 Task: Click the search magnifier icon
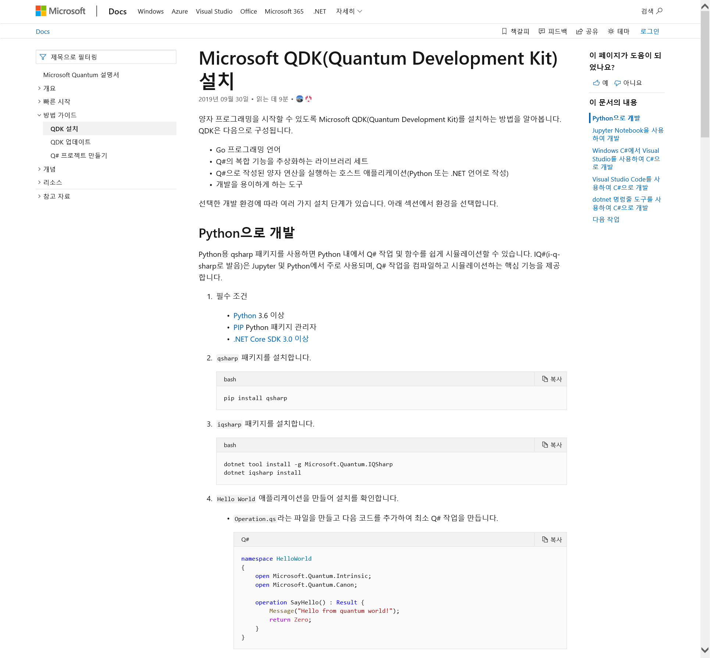coord(659,11)
